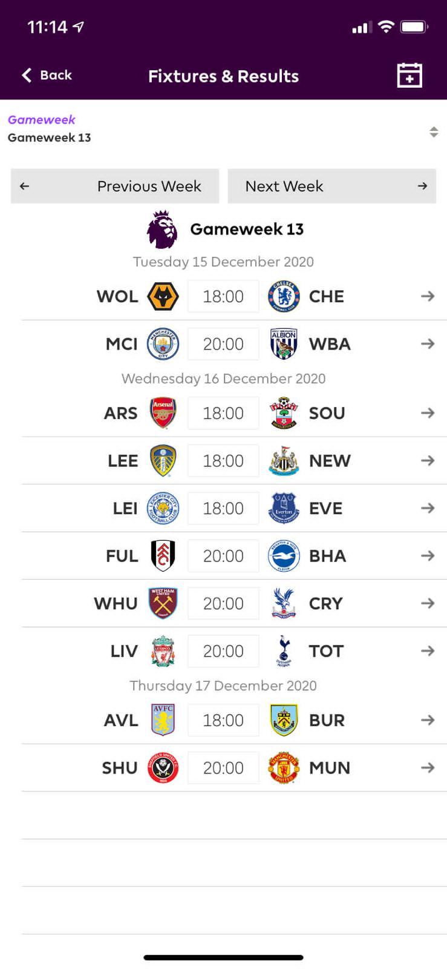Tap the Manchester City crest
This screenshot has width=447, height=969.
point(163,344)
